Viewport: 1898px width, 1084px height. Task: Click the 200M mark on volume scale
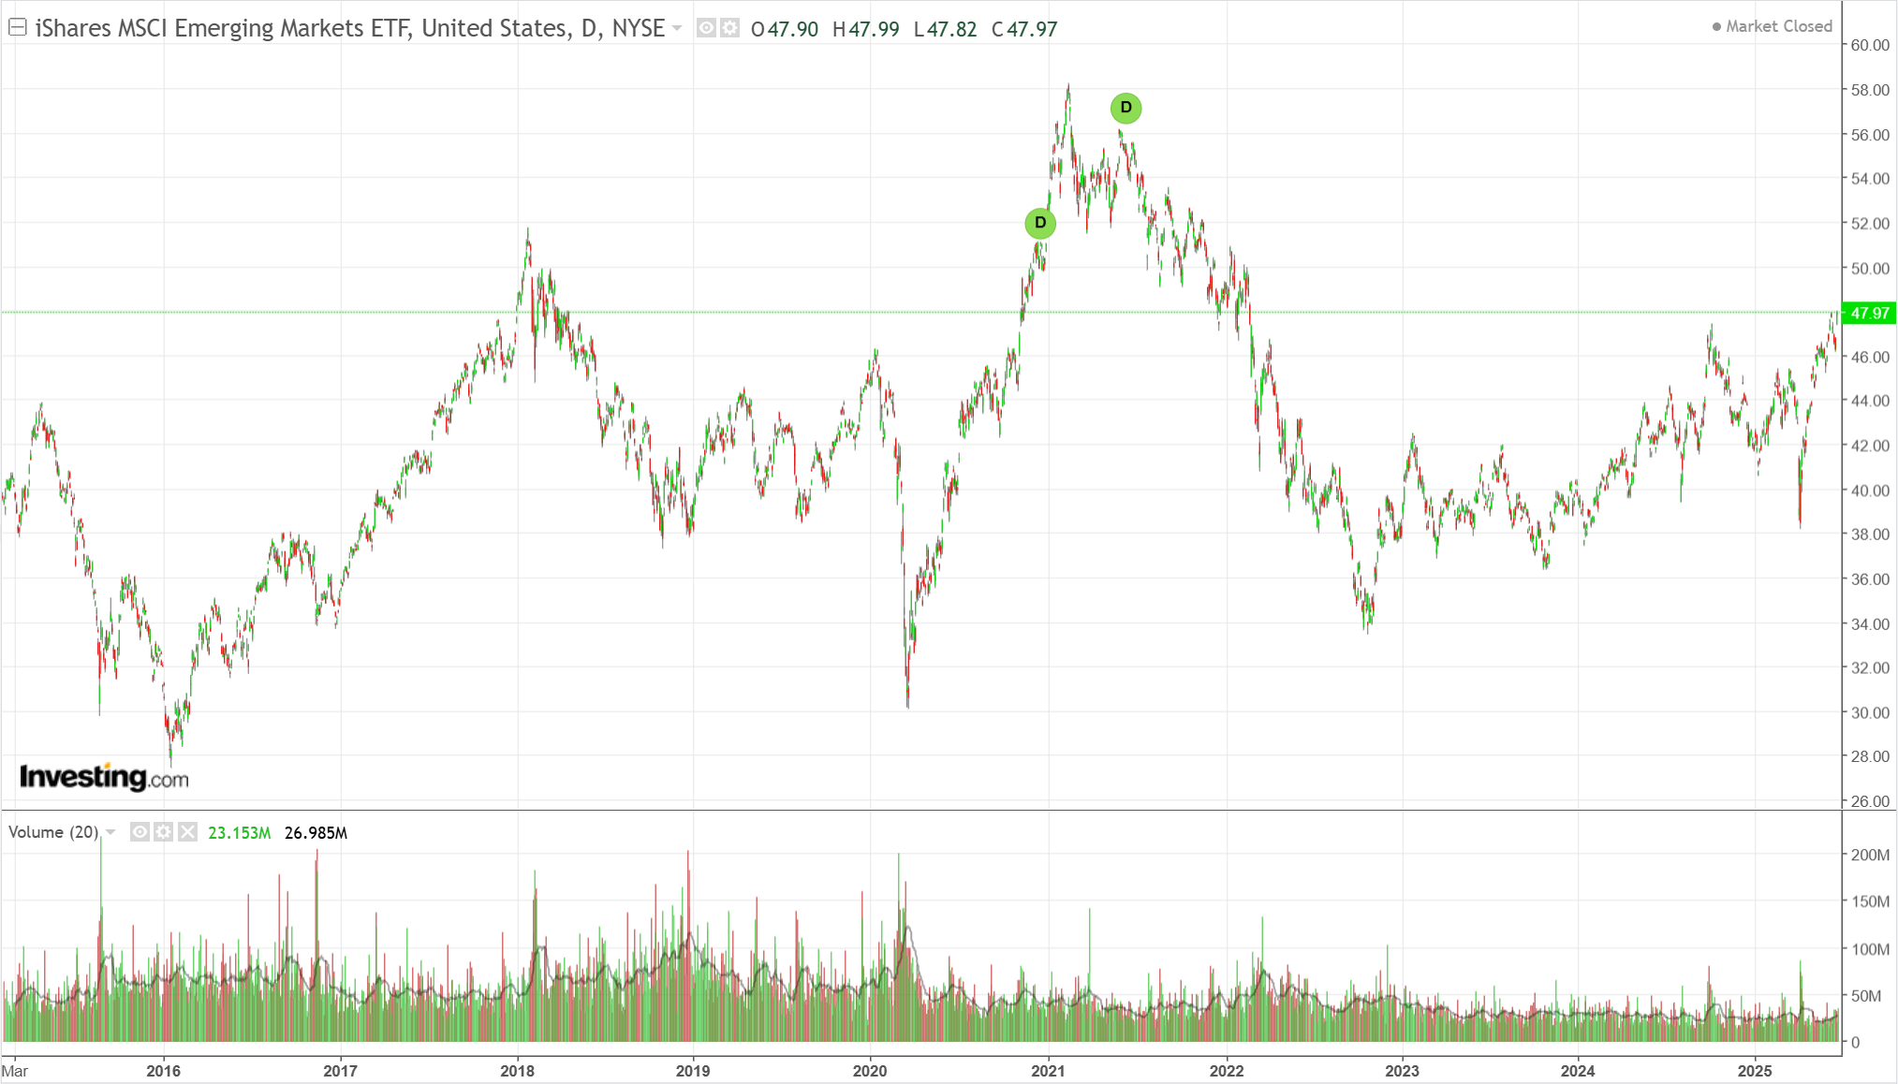click(1870, 855)
